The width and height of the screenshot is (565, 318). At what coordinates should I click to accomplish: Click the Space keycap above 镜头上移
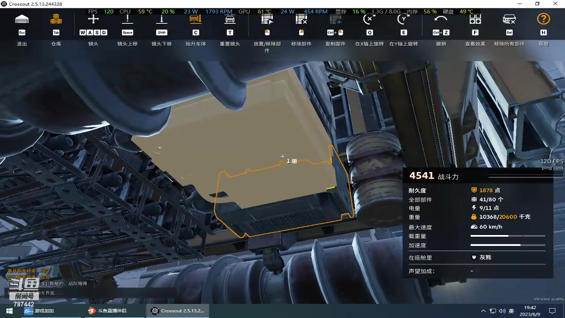(127, 33)
